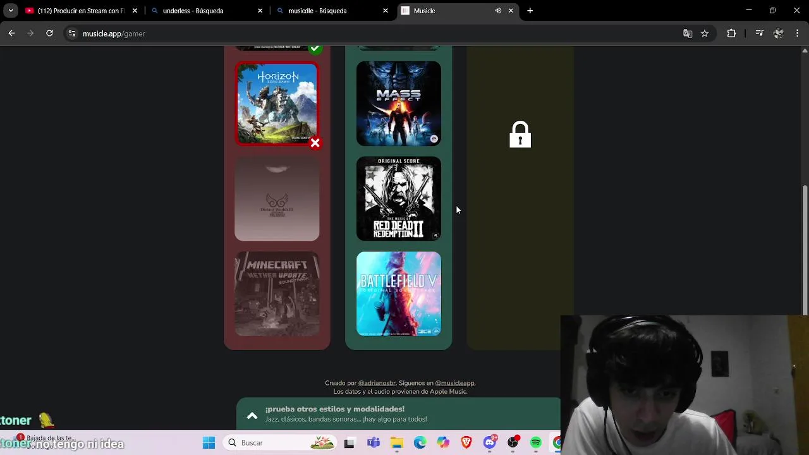The height and width of the screenshot is (455, 809).
Task: Open File Explorer from the taskbar
Action: coord(396,443)
